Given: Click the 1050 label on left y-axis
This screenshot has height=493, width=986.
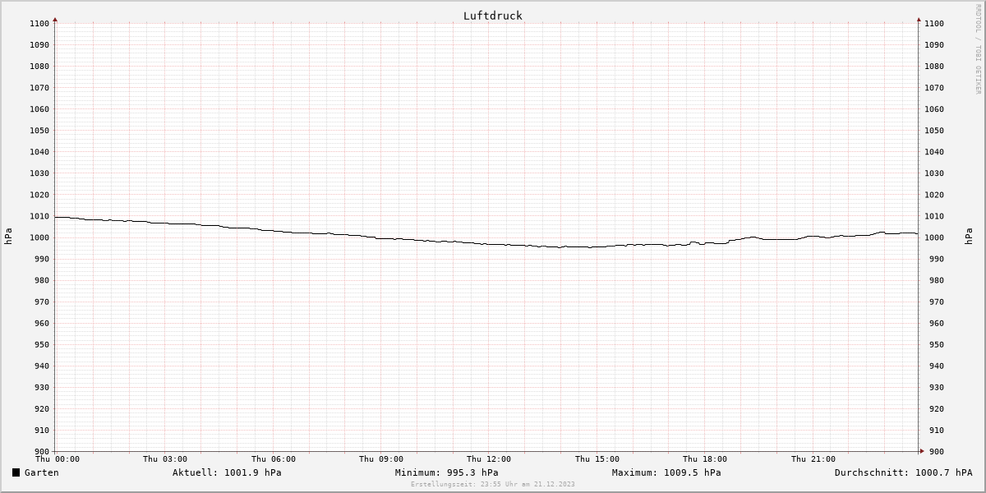Looking at the screenshot, I should coord(39,131).
